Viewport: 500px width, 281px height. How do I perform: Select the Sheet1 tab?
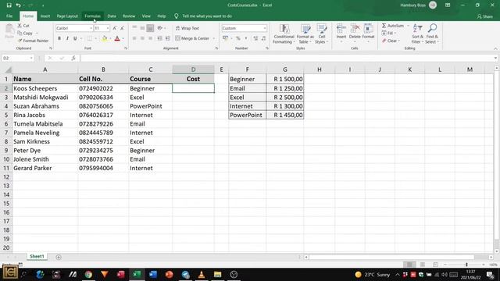click(x=37, y=257)
